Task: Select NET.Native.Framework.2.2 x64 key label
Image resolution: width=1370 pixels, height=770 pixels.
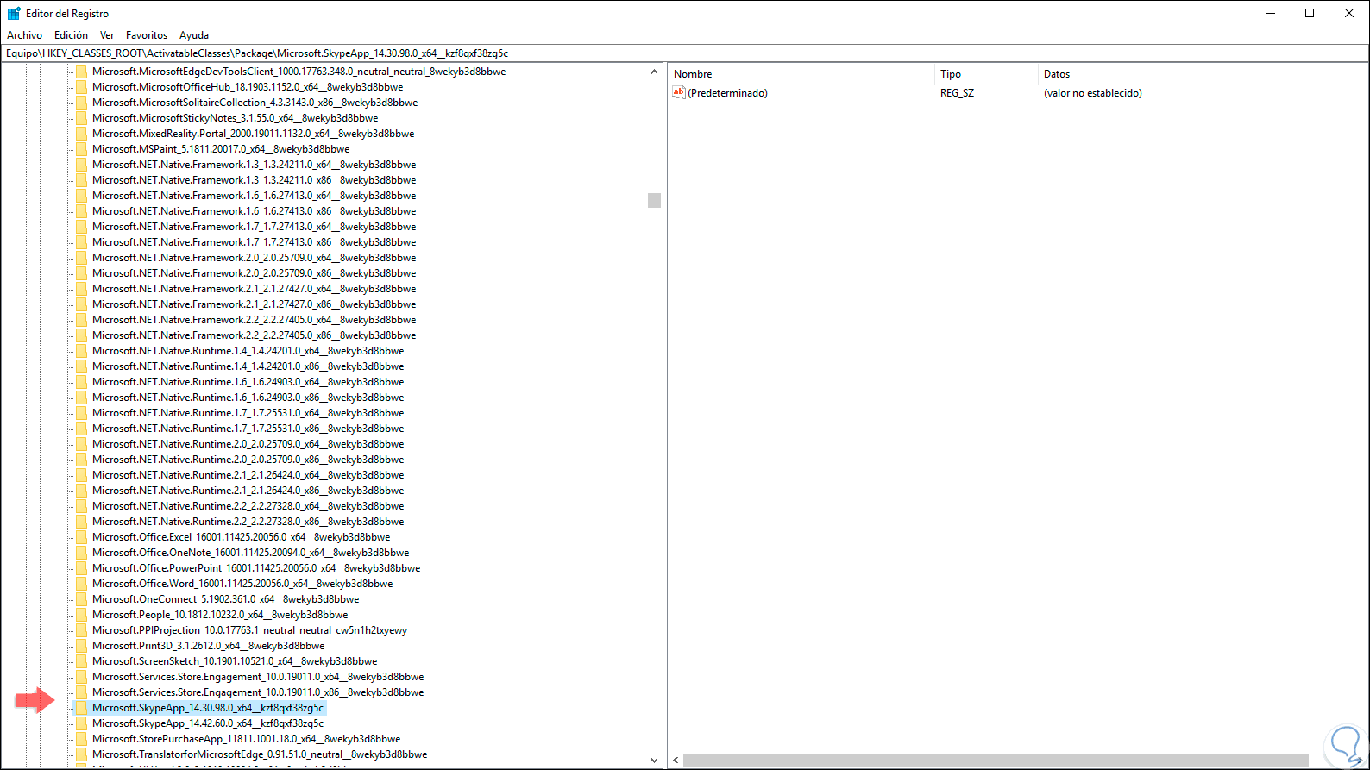Action: click(254, 320)
